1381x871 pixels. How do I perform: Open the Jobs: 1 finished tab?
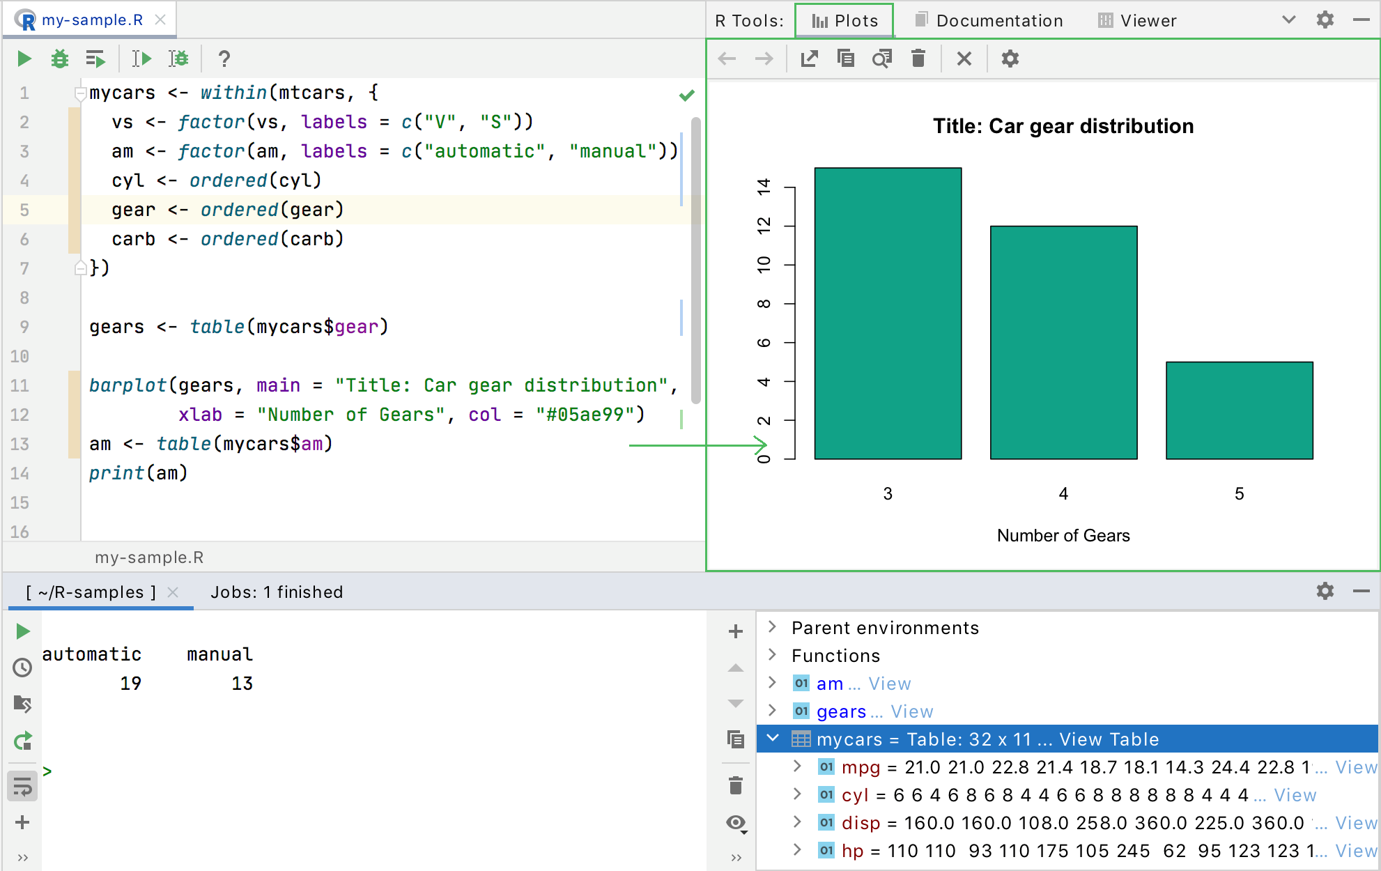click(277, 592)
